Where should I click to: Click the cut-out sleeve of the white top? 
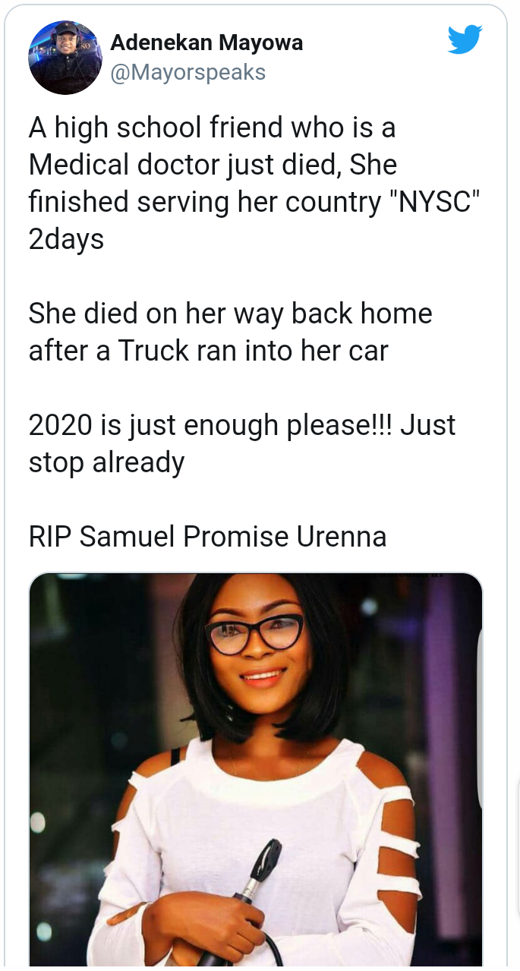(395, 805)
